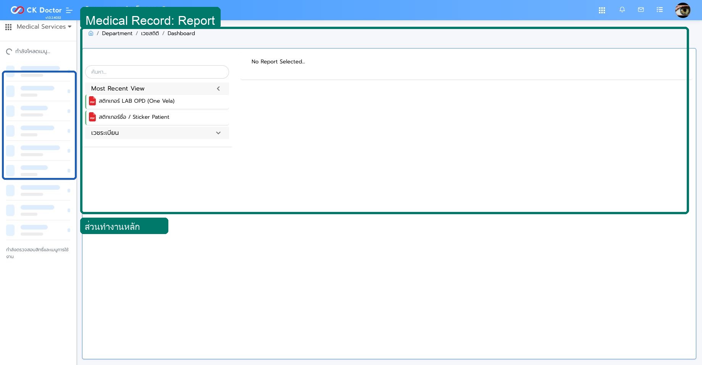Select the Most Recent View header
702x365 pixels.
(157, 89)
